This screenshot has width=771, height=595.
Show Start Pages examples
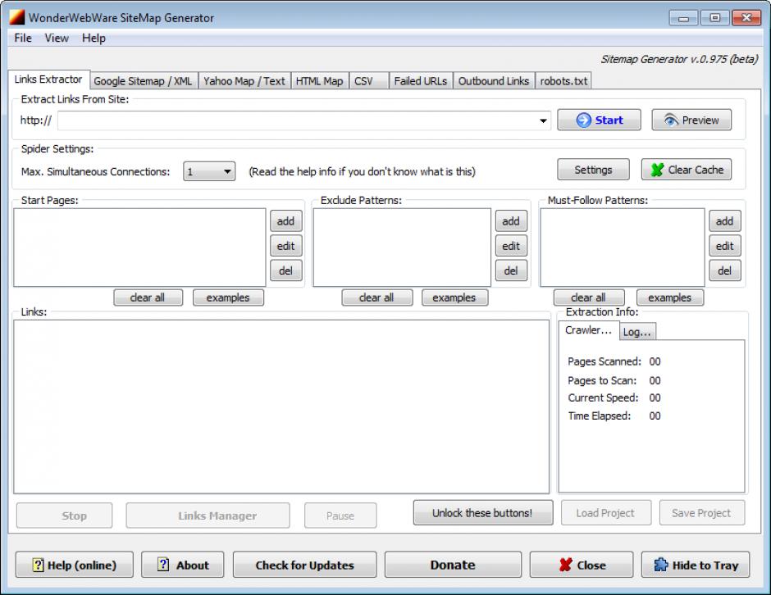coord(228,297)
